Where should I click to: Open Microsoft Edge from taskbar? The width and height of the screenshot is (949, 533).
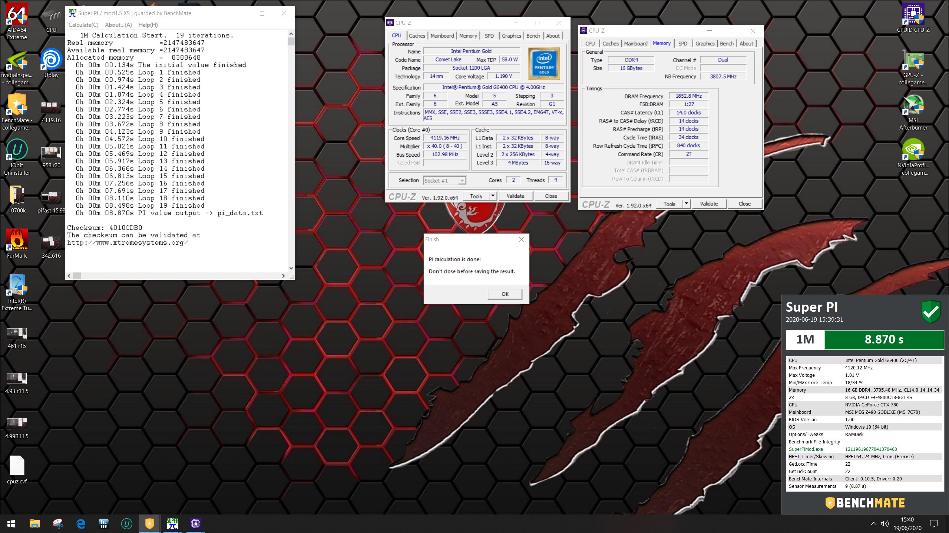point(81,524)
